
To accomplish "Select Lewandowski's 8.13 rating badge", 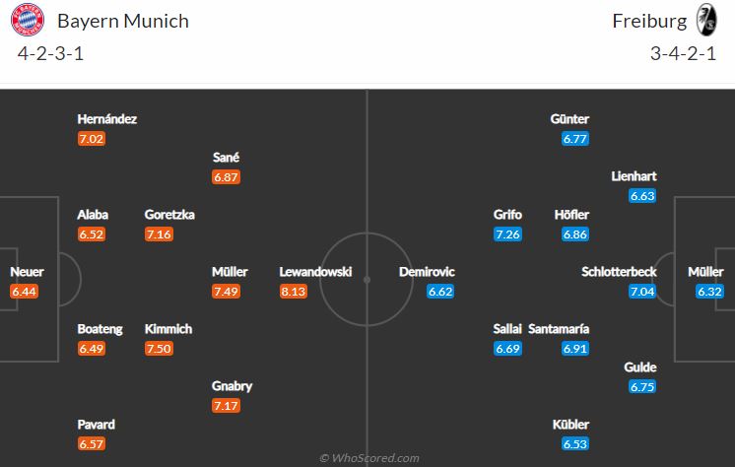I will pyautogui.click(x=294, y=292).
